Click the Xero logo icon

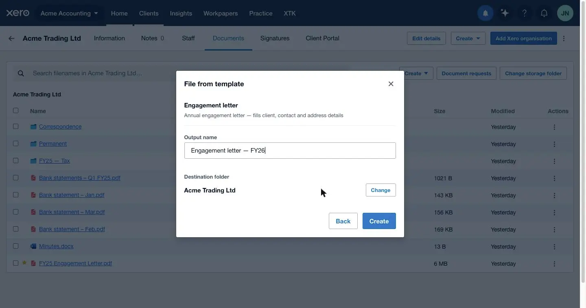click(x=18, y=13)
